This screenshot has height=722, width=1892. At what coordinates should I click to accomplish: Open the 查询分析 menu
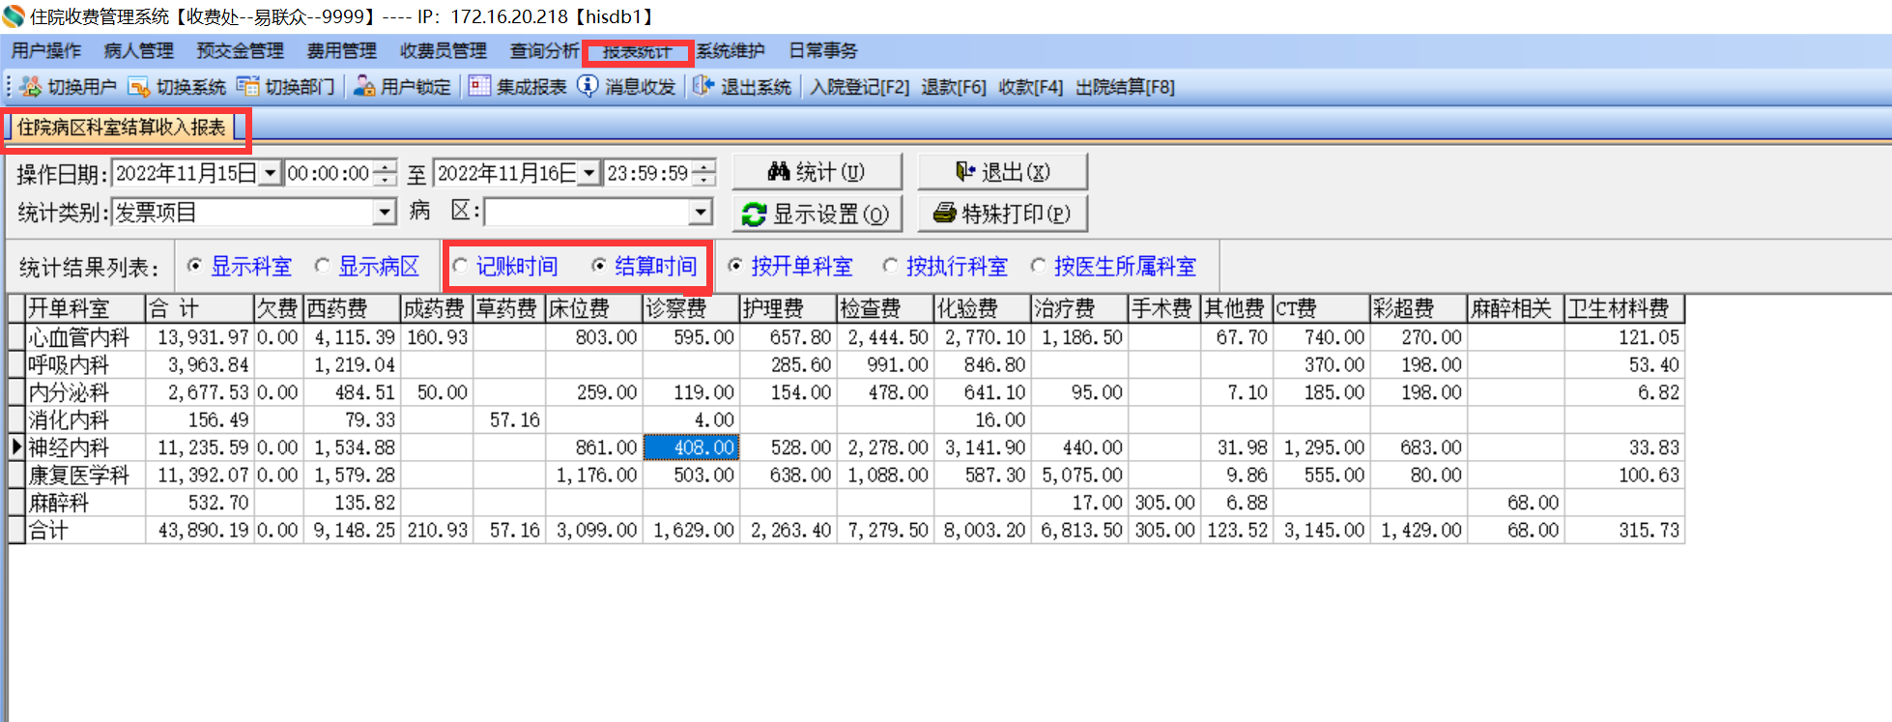tap(544, 51)
